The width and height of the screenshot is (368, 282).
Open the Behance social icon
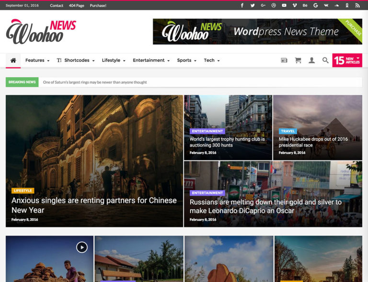[x=305, y=5]
